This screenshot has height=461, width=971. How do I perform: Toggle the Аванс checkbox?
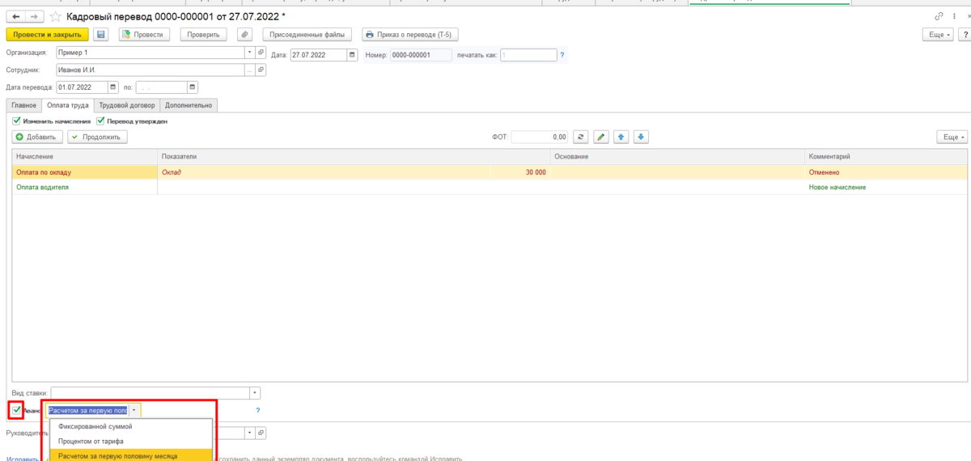click(17, 410)
